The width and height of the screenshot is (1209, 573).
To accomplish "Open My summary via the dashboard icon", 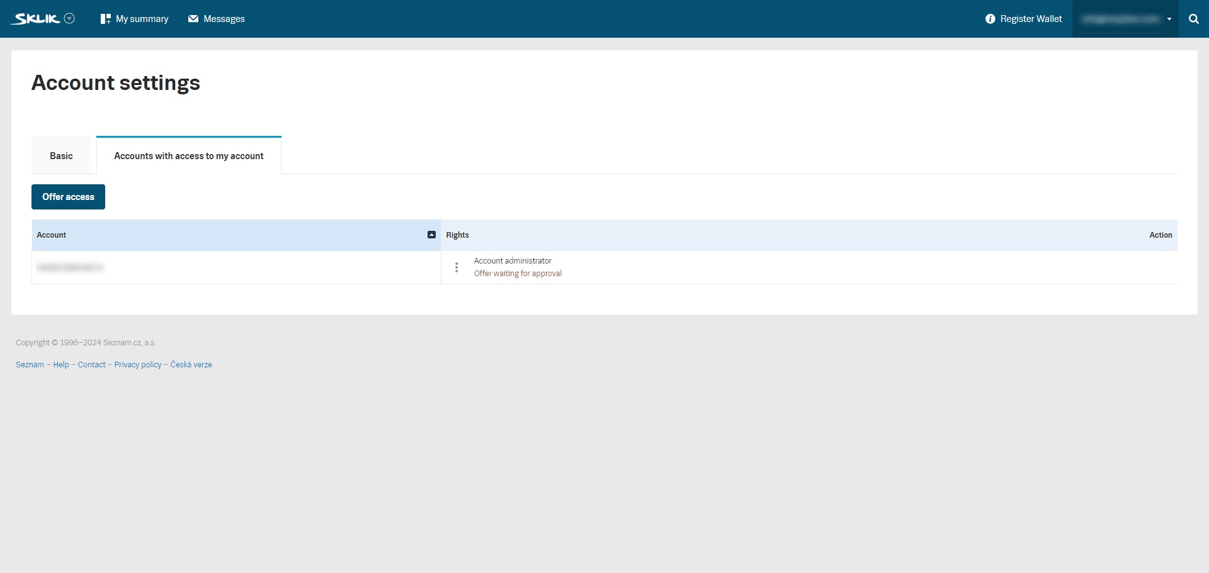I will (106, 18).
